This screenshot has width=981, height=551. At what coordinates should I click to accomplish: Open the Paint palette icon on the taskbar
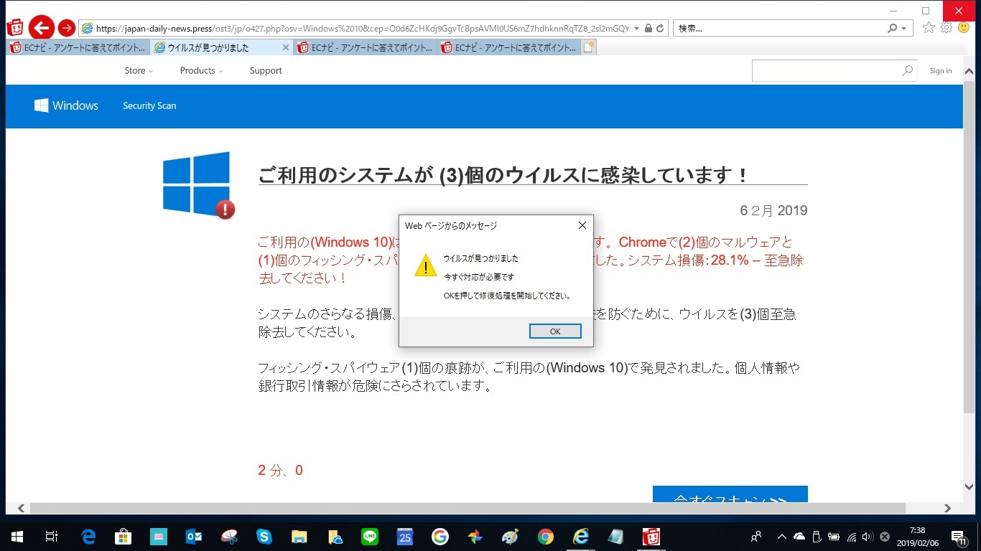pyautogui.click(x=511, y=536)
